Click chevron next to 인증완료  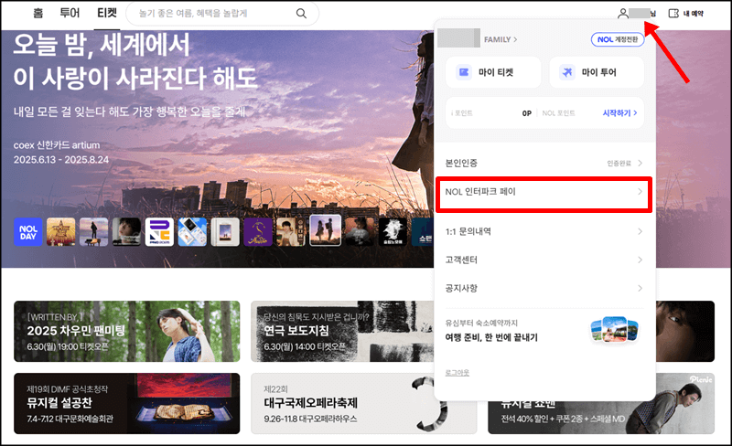[x=640, y=163]
